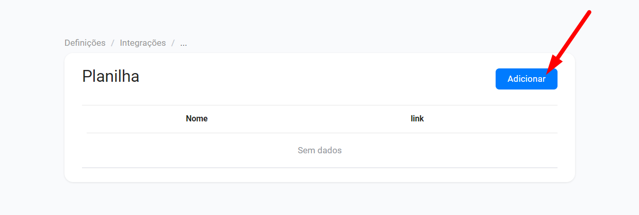Click header row space between Nome and link
This screenshot has height=215, width=639.
(309, 119)
